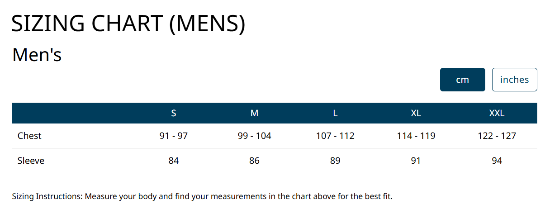Select the XL size column header
The width and height of the screenshot is (545, 209).
coord(416,113)
